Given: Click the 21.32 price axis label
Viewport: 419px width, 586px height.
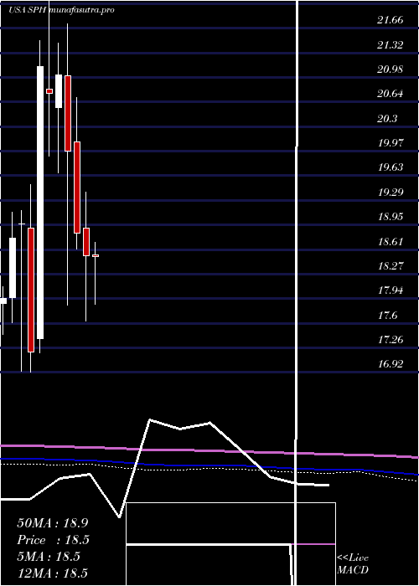Looking at the screenshot, I should click(x=391, y=45).
